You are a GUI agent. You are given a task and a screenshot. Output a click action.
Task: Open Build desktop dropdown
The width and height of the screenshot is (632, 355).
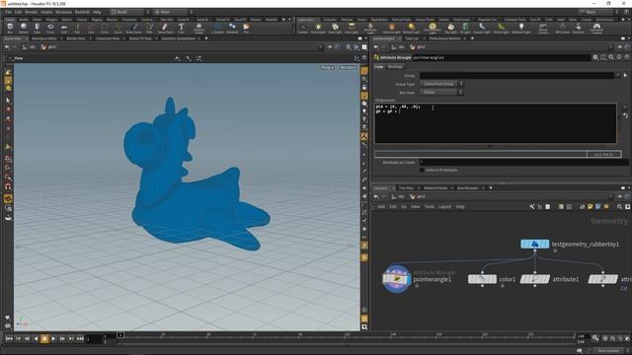click(129, 12)
